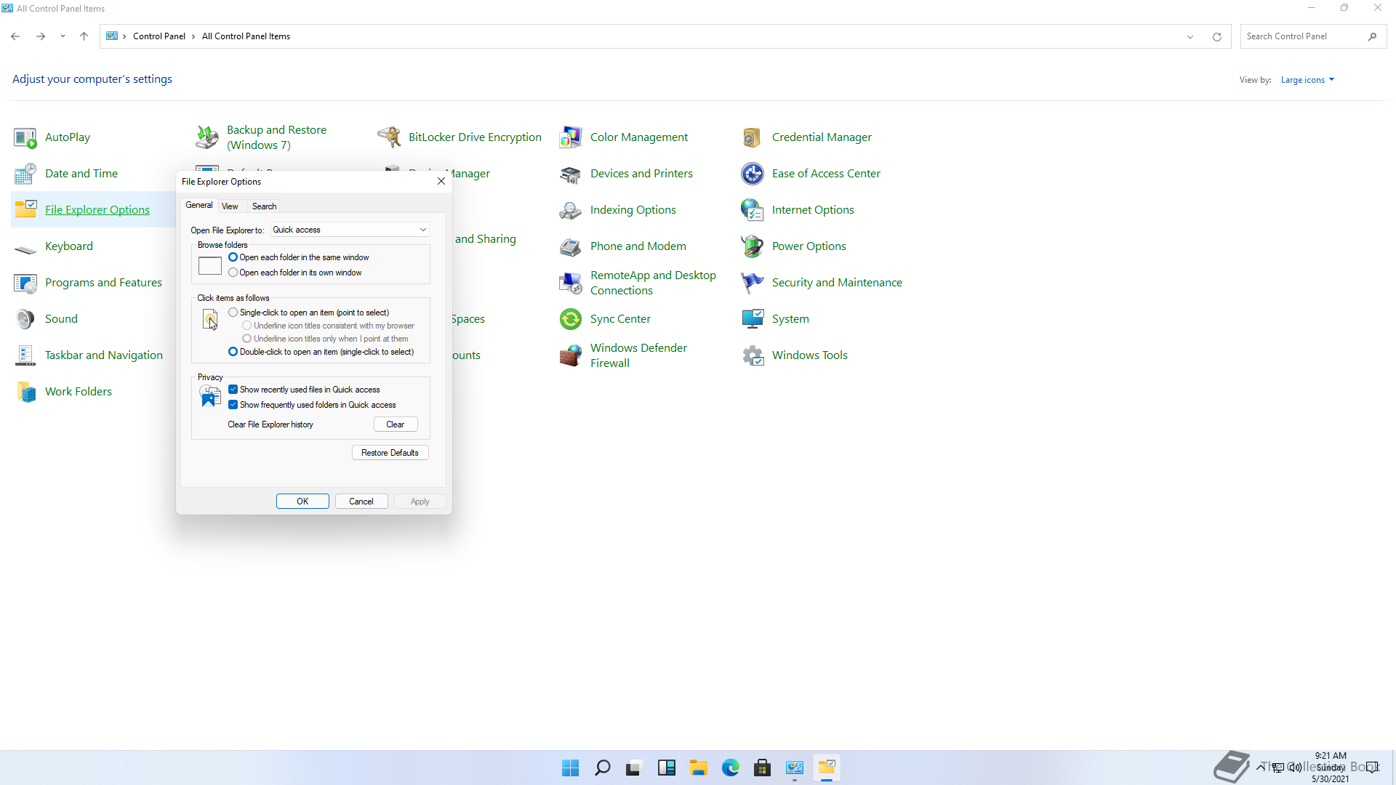Click the Devices and Printers icon

(x=571, y=174)
